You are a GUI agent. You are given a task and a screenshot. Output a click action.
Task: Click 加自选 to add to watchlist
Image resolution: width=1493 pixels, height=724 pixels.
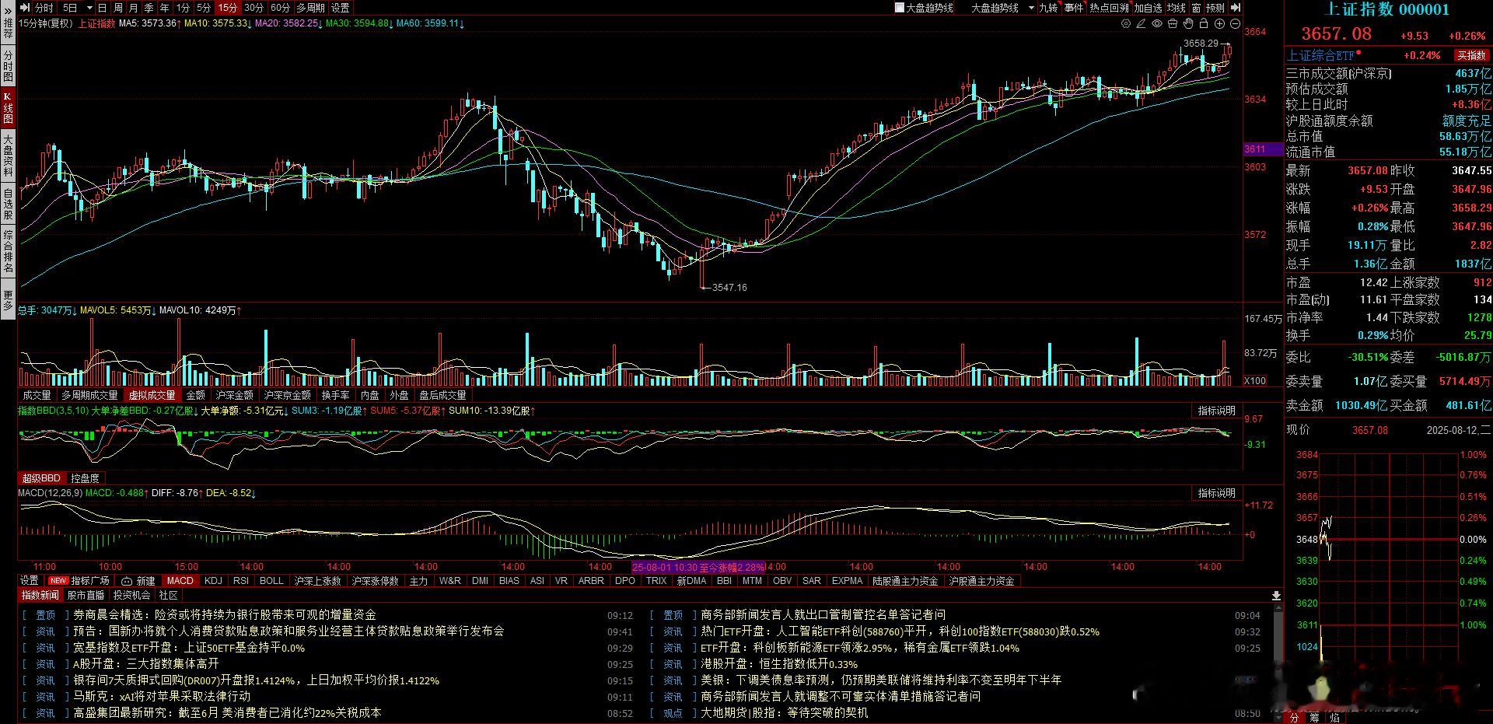pos(1148,8)
